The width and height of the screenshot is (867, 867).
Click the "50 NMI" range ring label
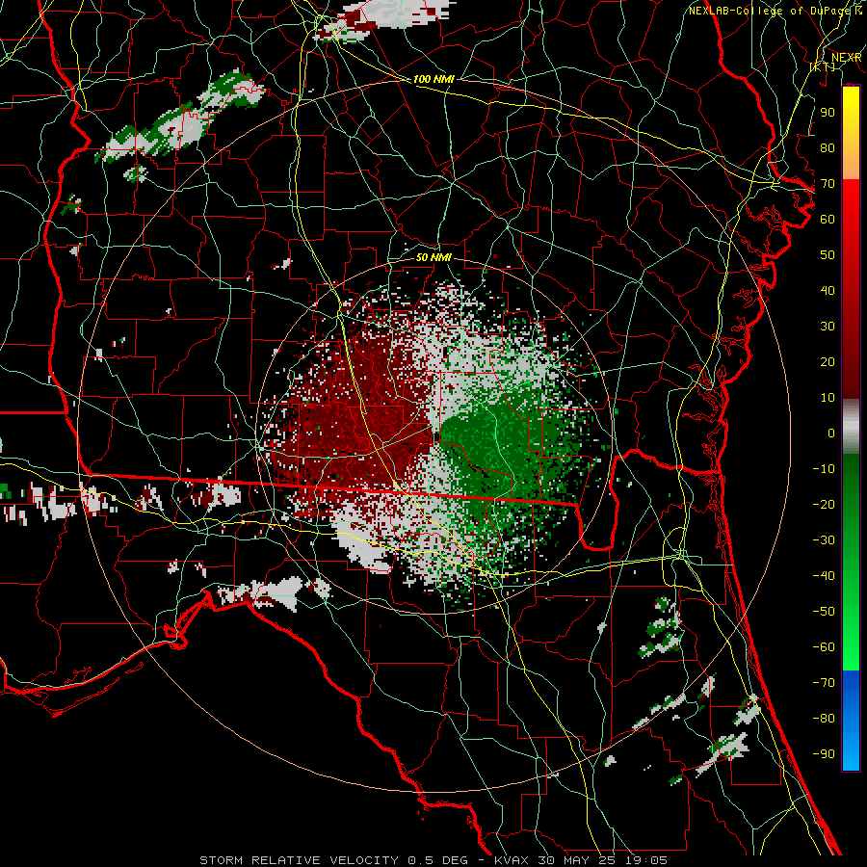click(x=434, y=257)
